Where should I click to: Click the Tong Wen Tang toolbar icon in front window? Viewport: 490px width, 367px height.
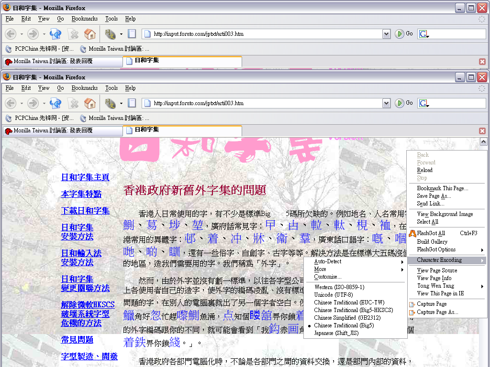111,103
